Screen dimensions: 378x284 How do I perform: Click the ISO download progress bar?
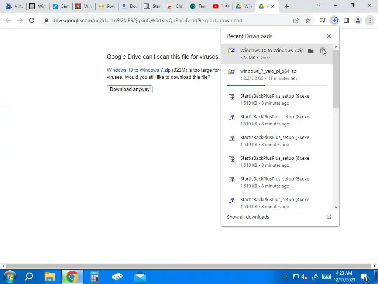click(277, 85)
